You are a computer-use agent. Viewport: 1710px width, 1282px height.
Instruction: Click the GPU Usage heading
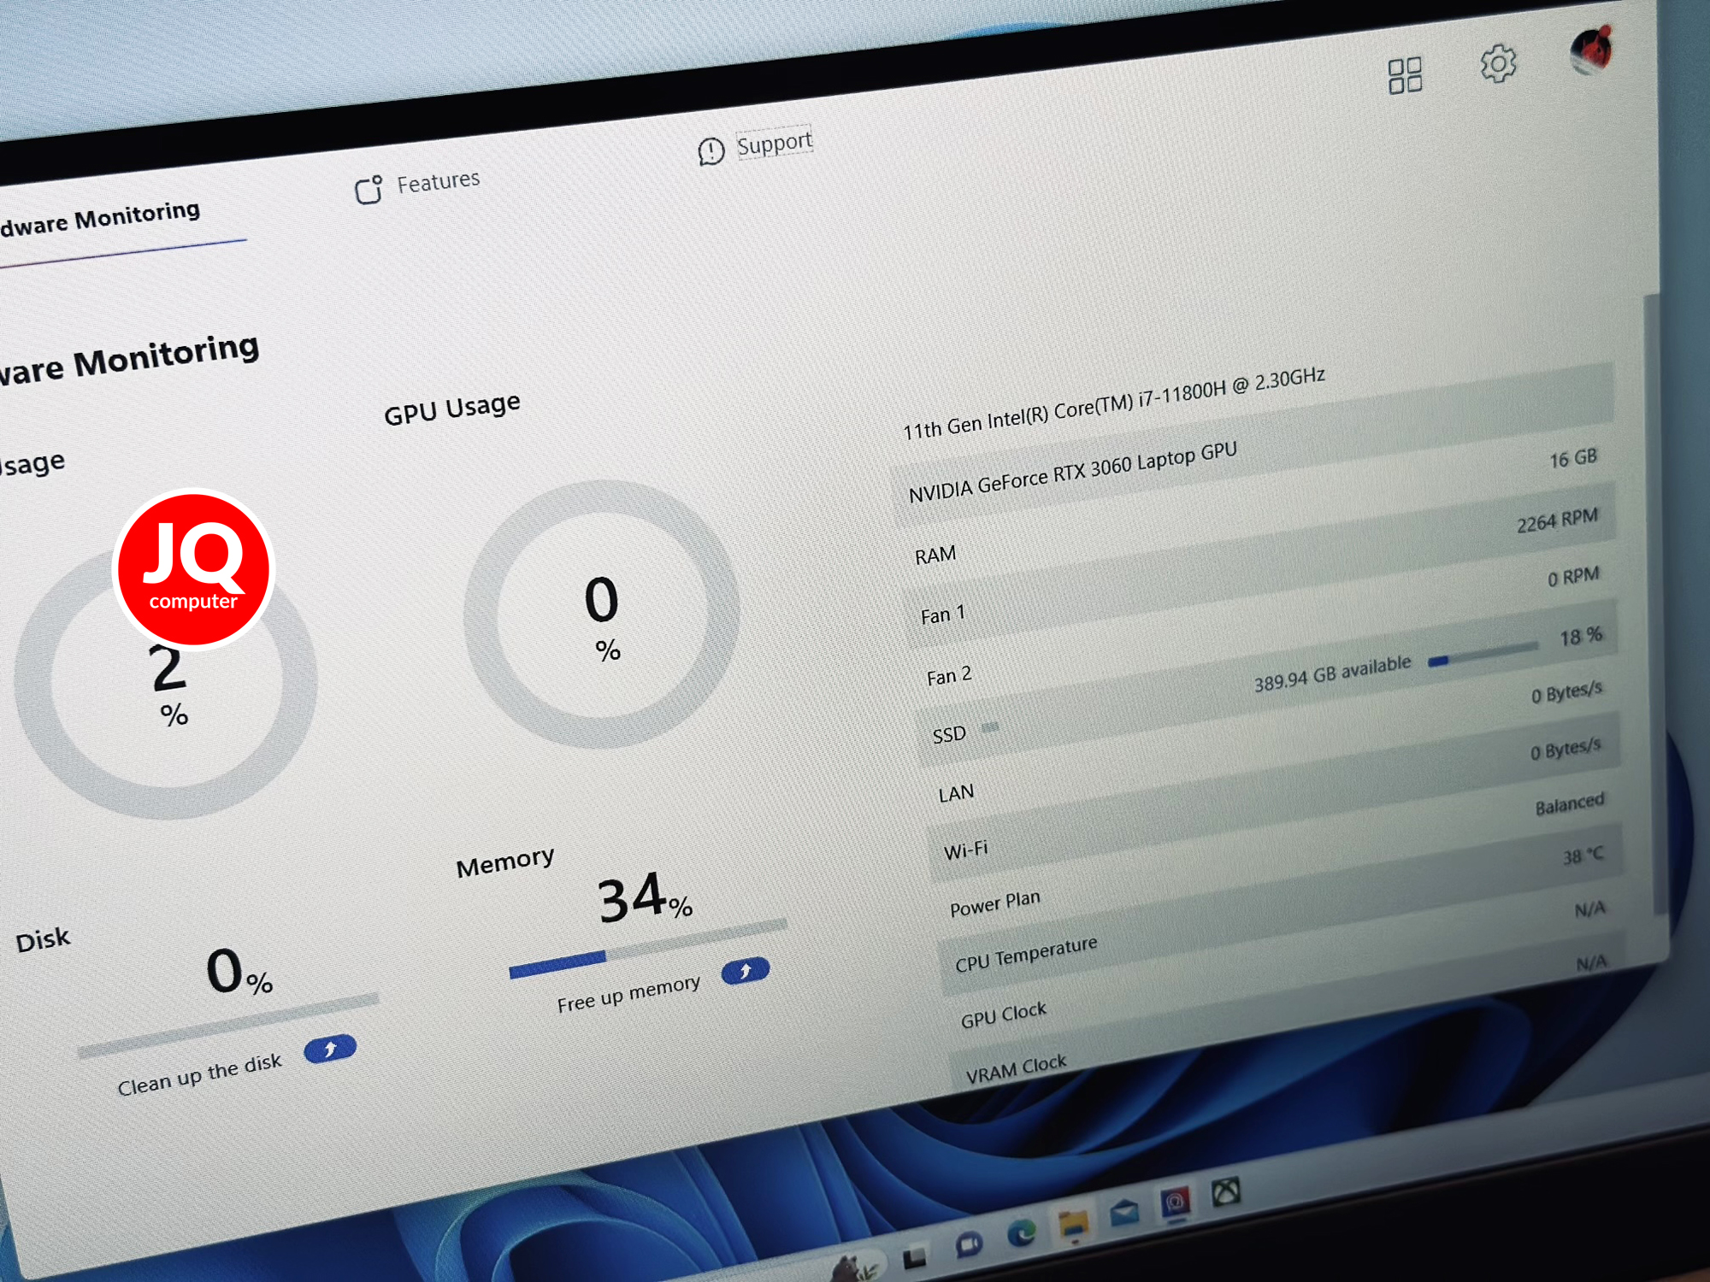[x=451, y=409]
